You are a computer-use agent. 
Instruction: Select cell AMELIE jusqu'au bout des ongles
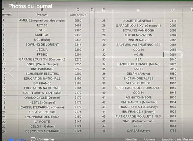tap(42, 20)
